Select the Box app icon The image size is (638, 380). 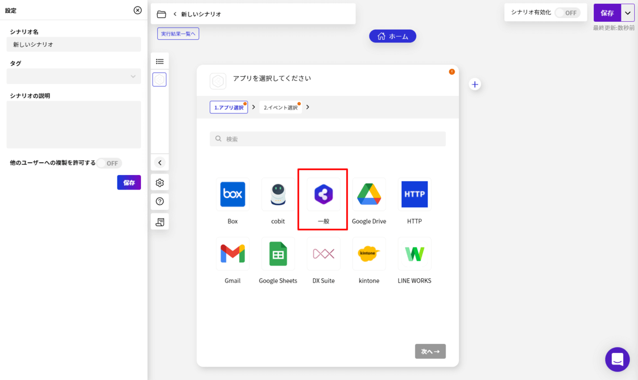point(232,194)
